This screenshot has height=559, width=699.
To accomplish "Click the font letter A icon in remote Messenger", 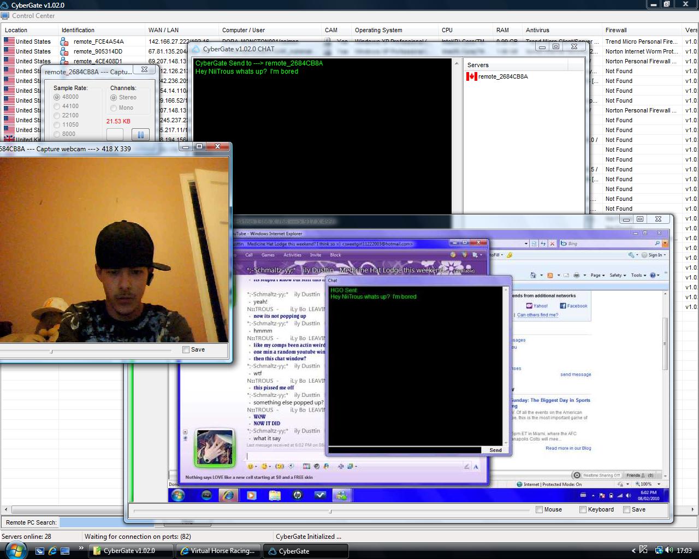I will (x=476, y=466).
